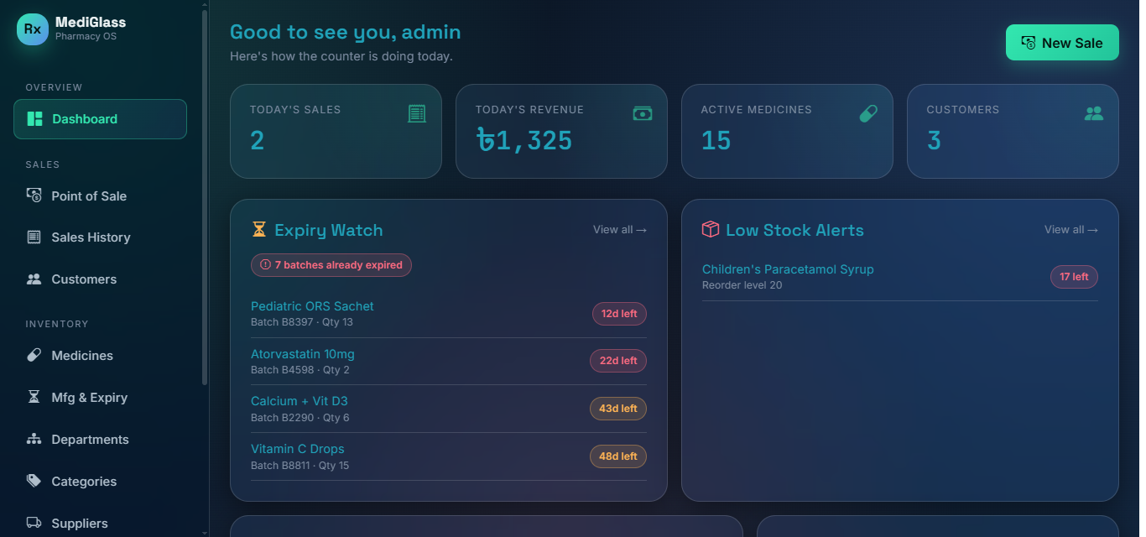Click the Suppliers truck icon
The width and height of the screenshot is (1146, 537).
tap(34, 523)
